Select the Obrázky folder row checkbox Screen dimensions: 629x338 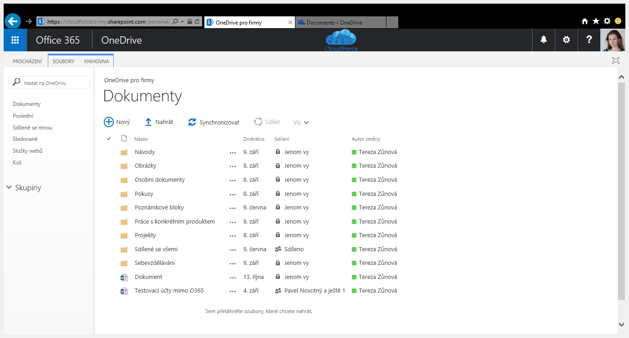(108, 165)
